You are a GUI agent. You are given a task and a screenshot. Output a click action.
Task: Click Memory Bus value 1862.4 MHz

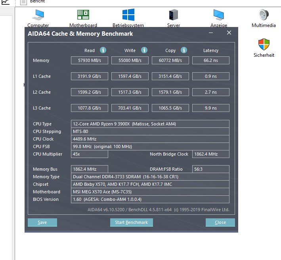(90, 169)
